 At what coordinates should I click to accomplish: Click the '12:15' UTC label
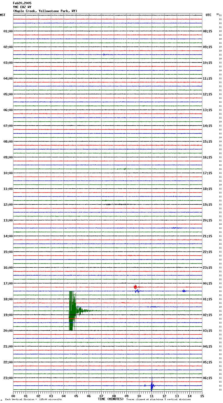pos(208,94)
